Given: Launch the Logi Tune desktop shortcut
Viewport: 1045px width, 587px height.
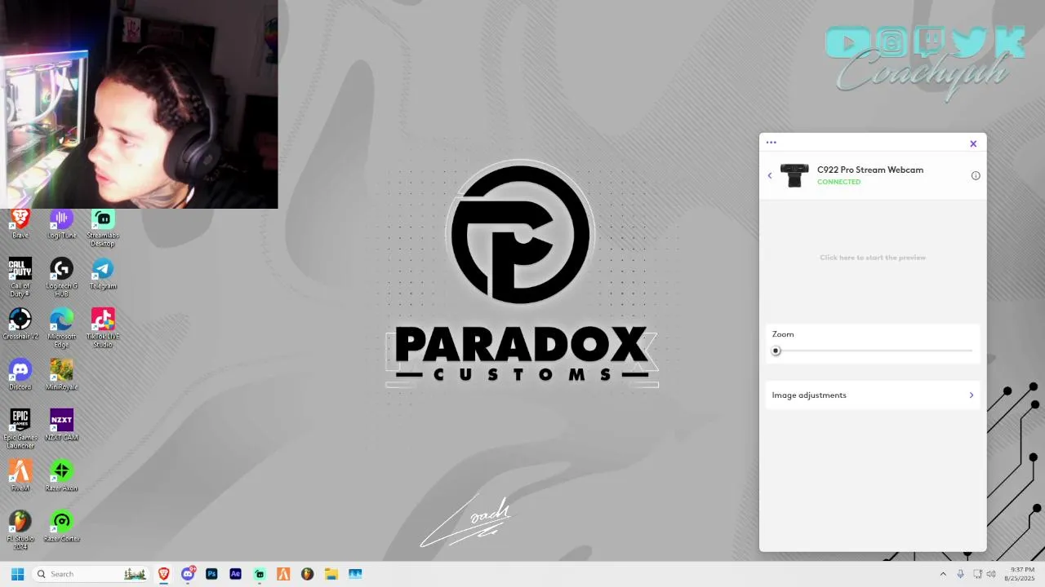Looking at the screenshot, I should (x=61, y=223).
